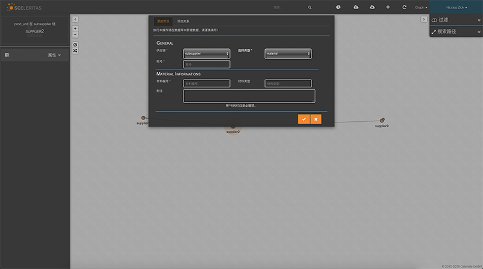
Task: Expand the 属性 panel
Action: pyautogui.click(x=35, y=55)
